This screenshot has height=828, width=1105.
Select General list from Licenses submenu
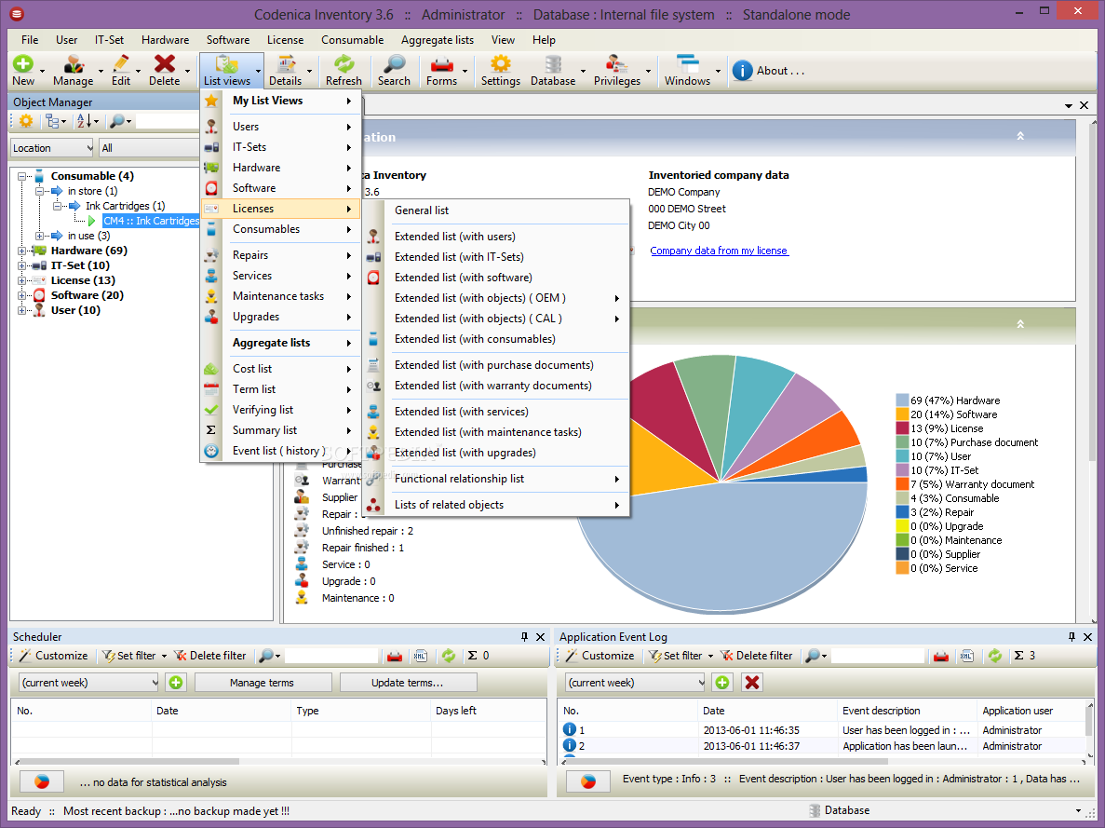coord(496,210)
